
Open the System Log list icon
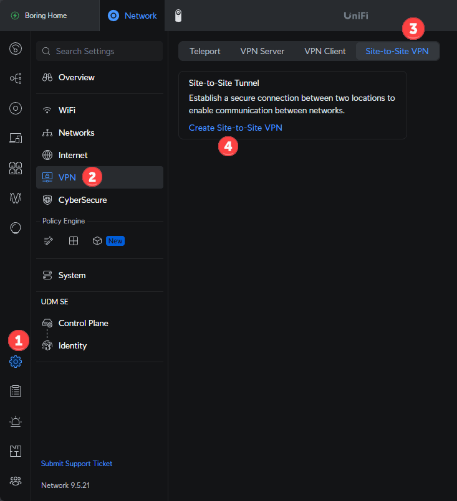(x=16, y=391)
